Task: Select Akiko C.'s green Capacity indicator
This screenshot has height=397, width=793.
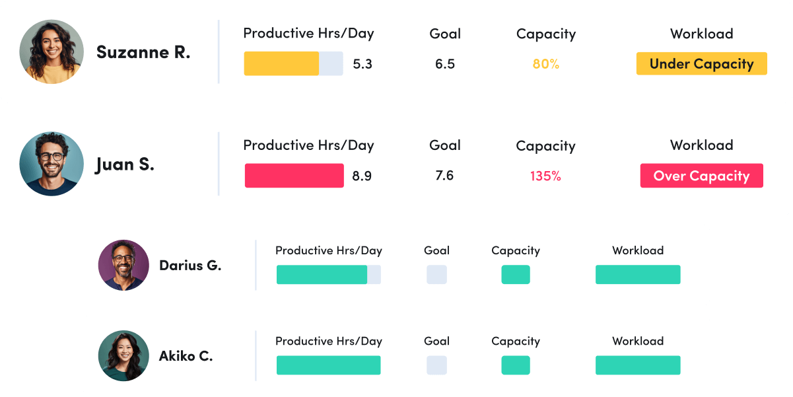Action: 516,365
